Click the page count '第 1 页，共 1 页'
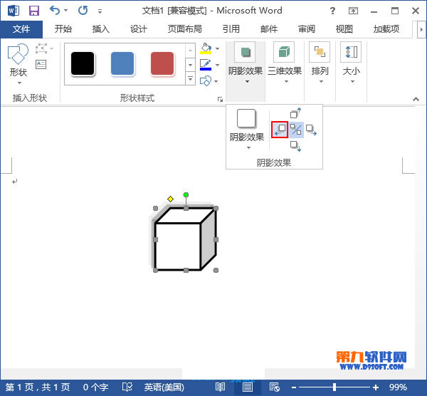The width and height of the screenshot is (427, 396). coord(38,387)
